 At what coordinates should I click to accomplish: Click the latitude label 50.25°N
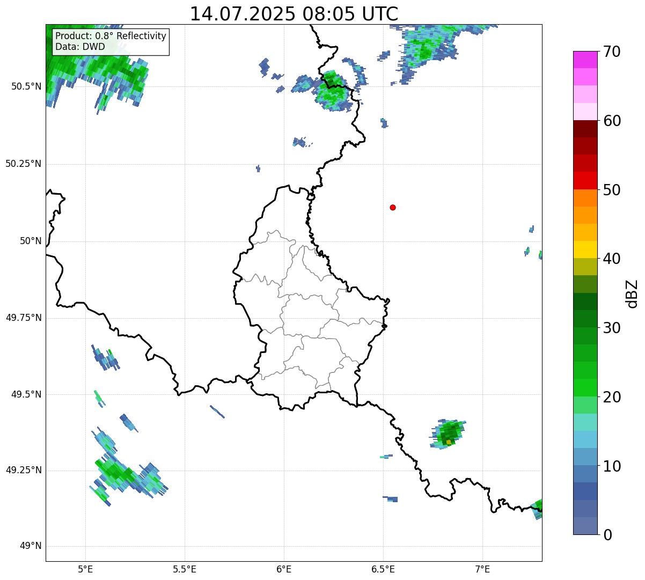pyautogui.click(x=23, y=164)
